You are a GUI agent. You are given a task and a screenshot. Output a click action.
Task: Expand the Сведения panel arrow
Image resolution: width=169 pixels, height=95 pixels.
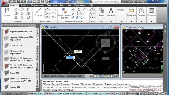[131, 22]
